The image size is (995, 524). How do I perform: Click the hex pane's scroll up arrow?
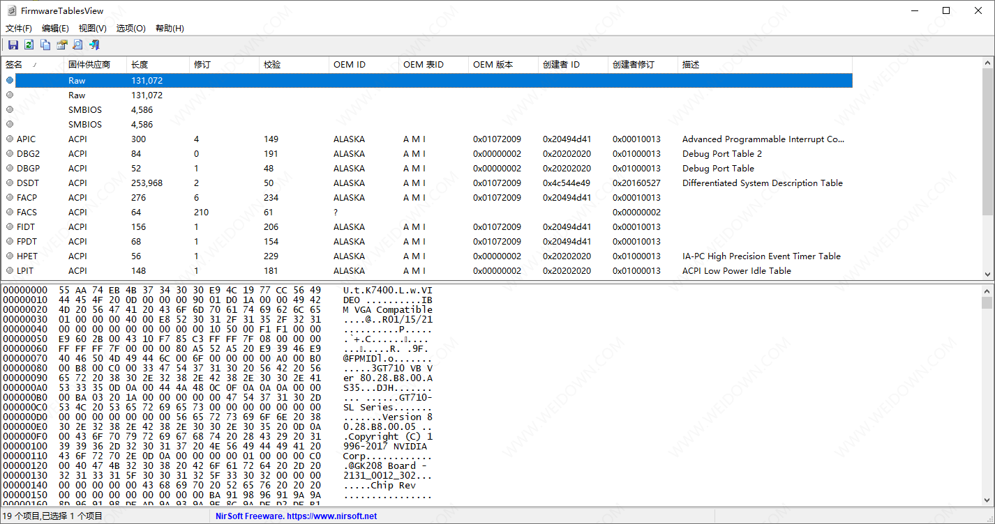pos(987,291)
